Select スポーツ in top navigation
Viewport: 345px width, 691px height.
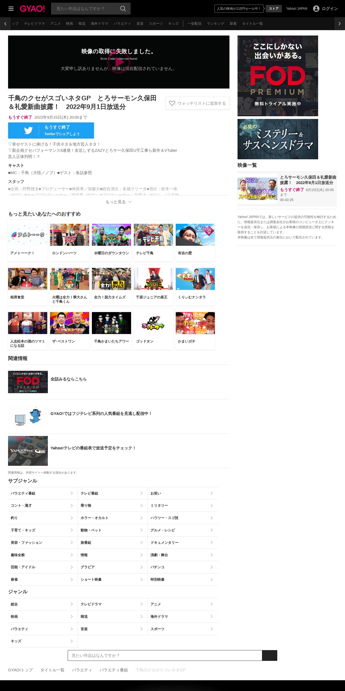point(156,24)
